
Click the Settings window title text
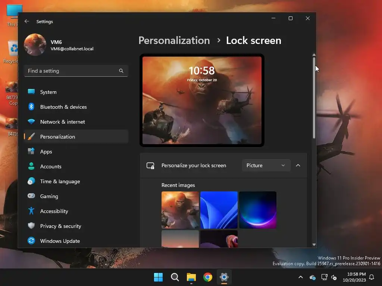45,21
